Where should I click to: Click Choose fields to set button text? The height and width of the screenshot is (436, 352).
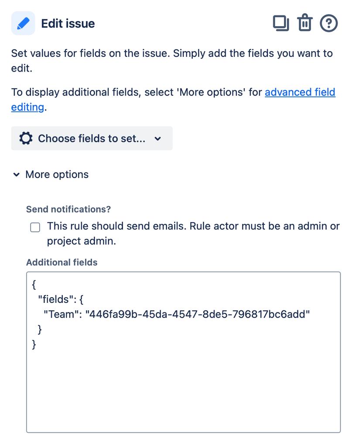click(91, 138)
